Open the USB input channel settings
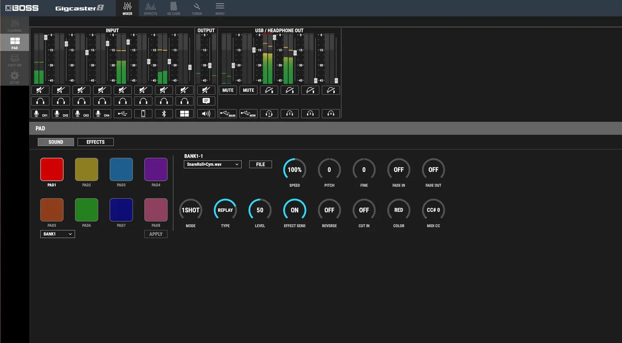 click(122, 113)
